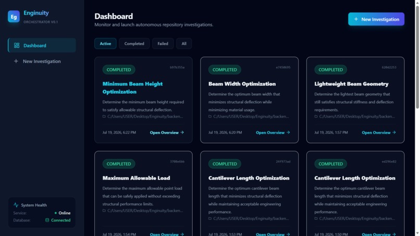The image size is (420, 236).
Task: Click folder icon on Minimum Beam Height card
Action: coord(104,116)
